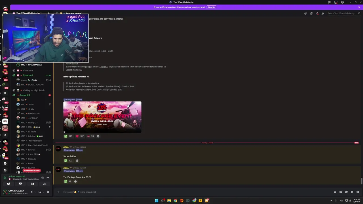The height and width of the screenshot is (204, 363).
Task: Disconnect from voice with the hang-up icon
Action: (x=48, y=178)
